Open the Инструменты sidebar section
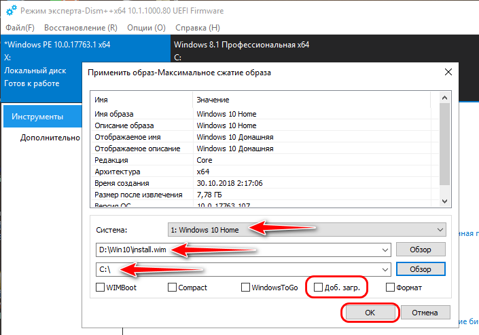The height and width of the screenshot is (335, 479). pos(42,117)
